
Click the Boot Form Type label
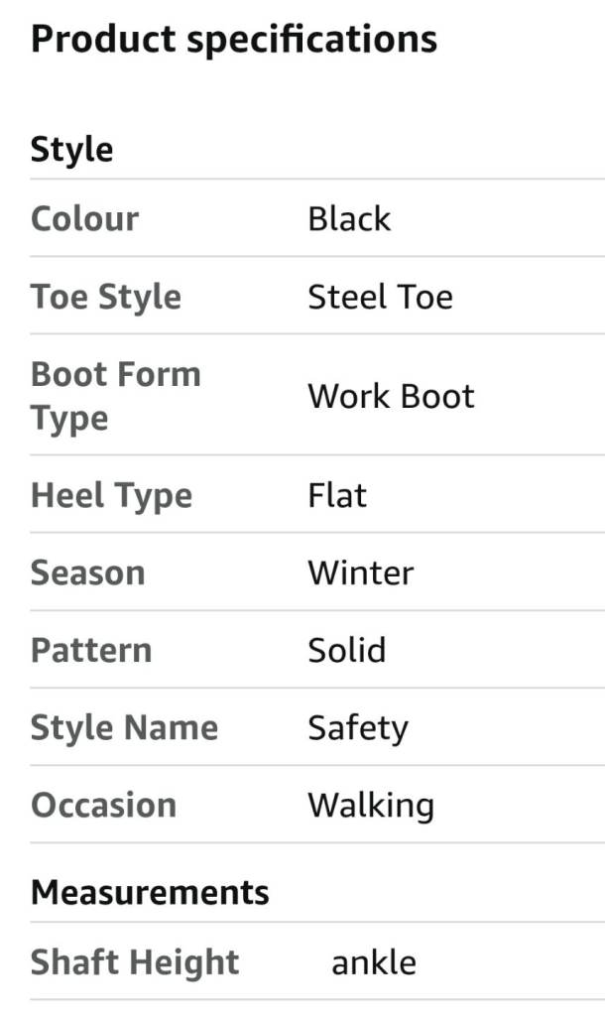(x=116, y=396)
